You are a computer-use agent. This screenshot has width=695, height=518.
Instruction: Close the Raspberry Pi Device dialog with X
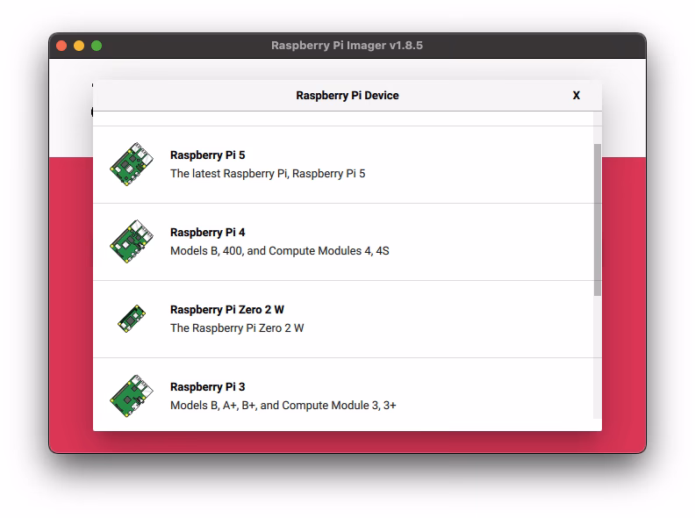577,96
